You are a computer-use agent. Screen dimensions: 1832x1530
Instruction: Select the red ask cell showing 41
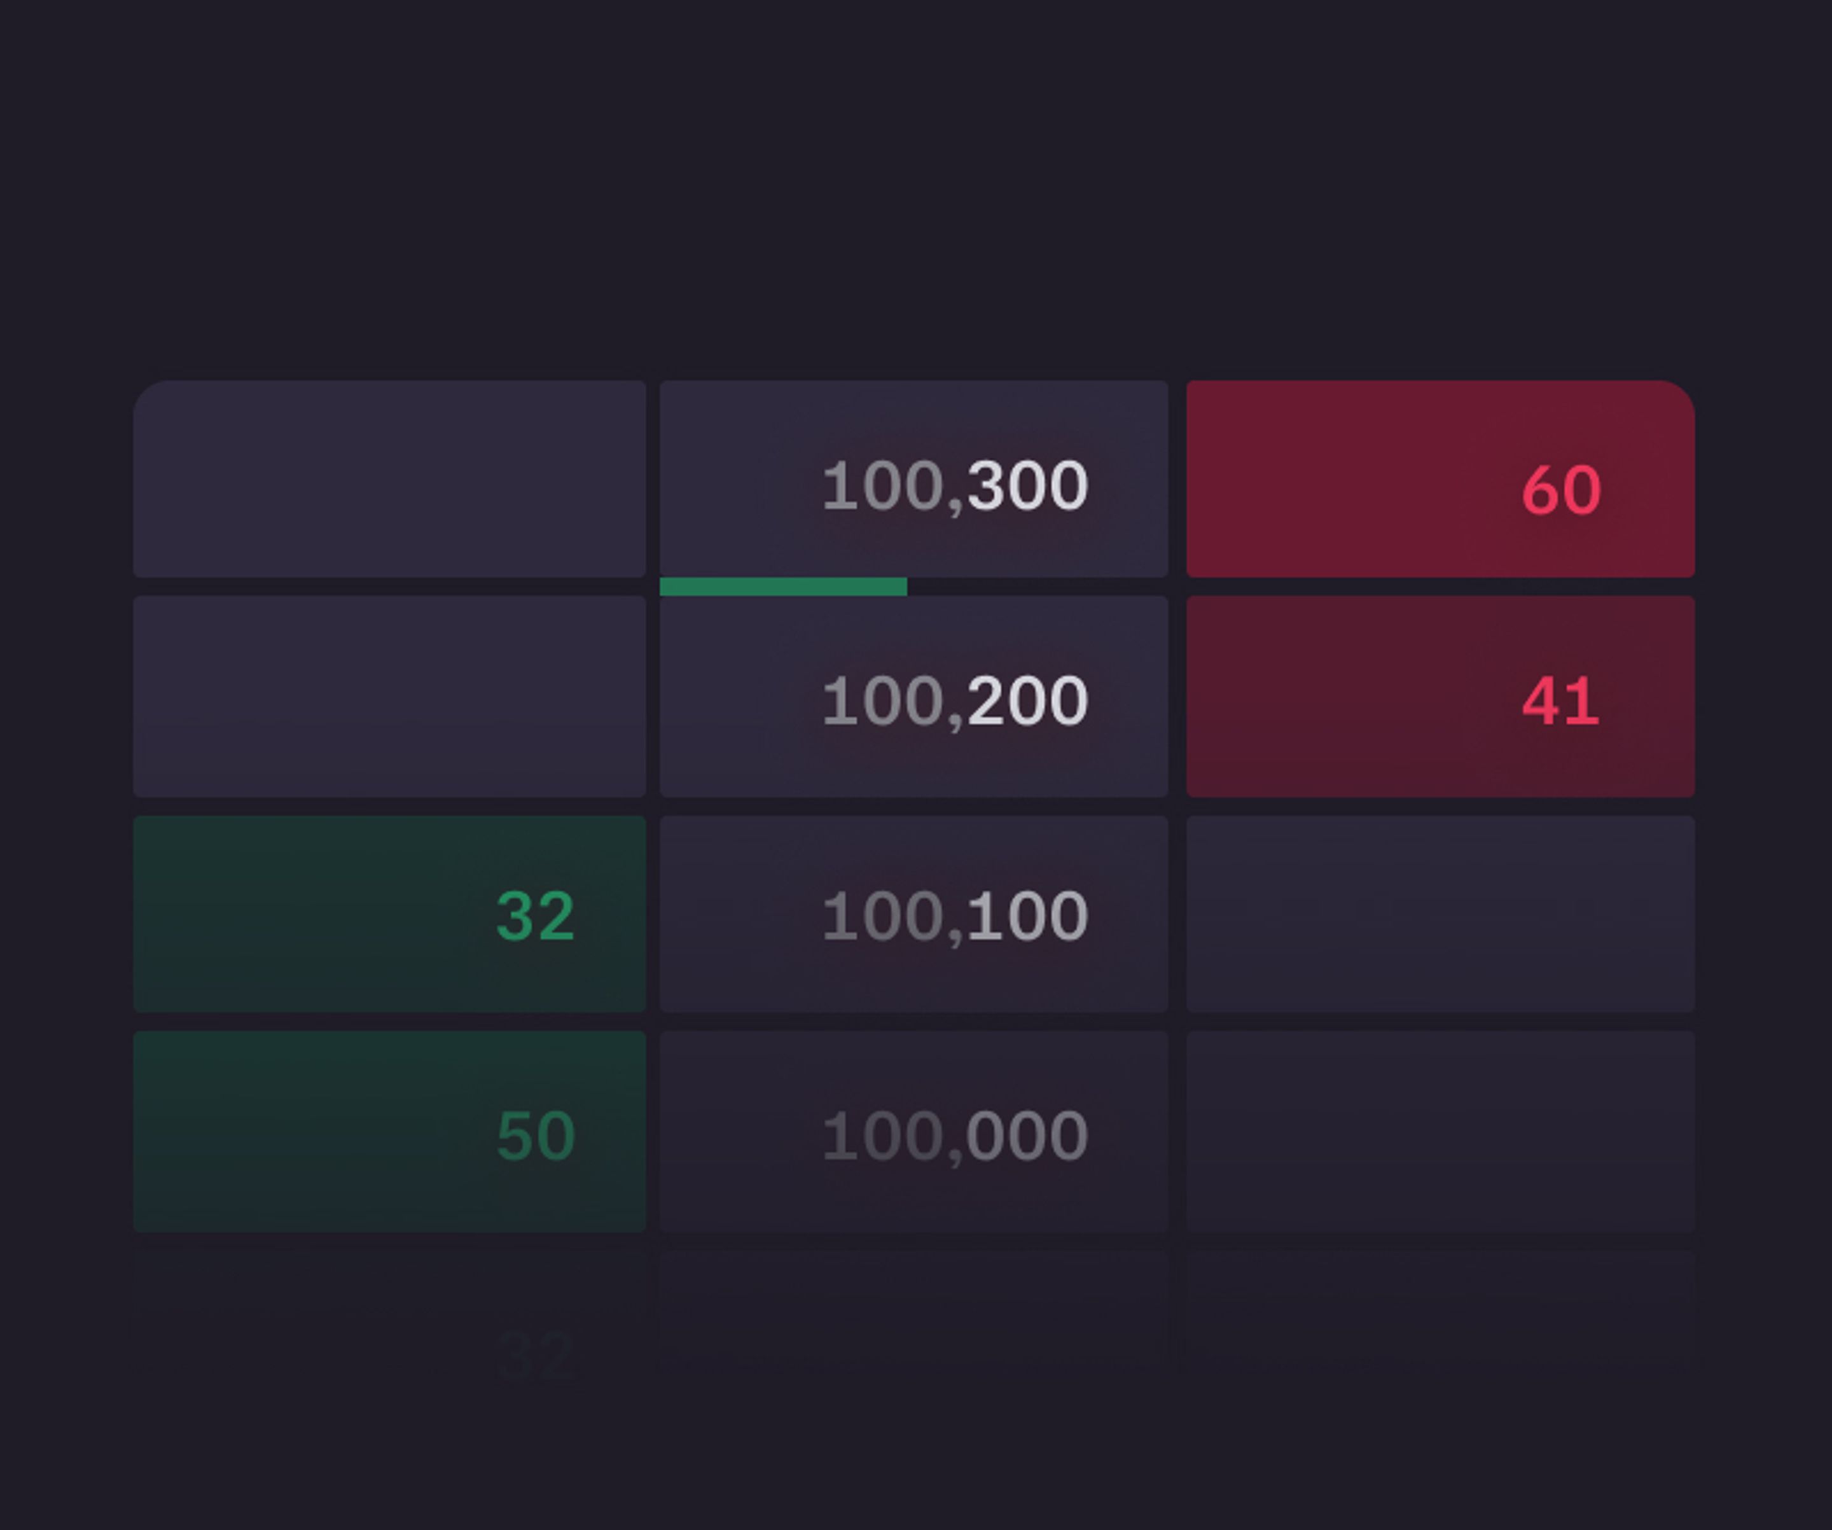point(1440,696)
